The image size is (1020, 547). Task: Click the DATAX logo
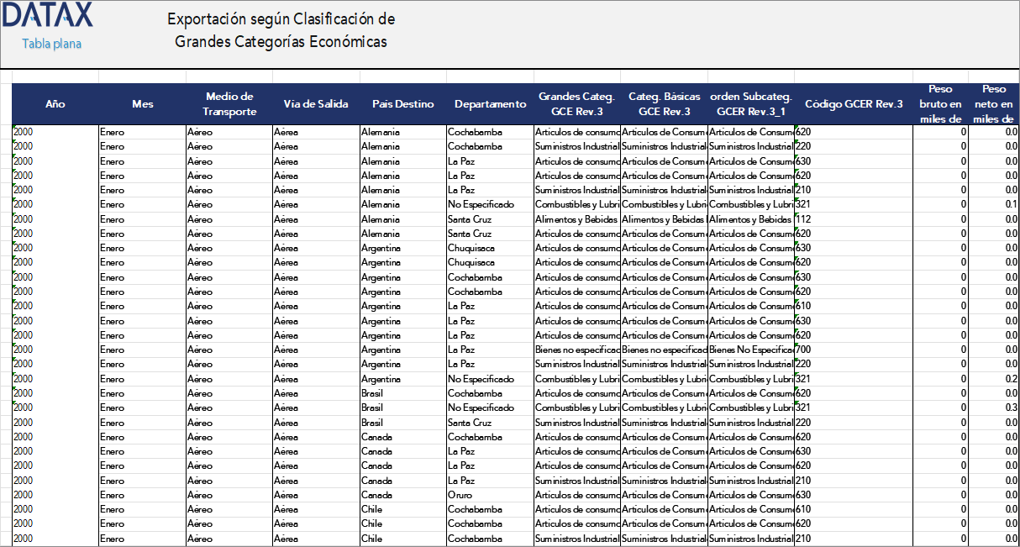(x=49, y=15)
